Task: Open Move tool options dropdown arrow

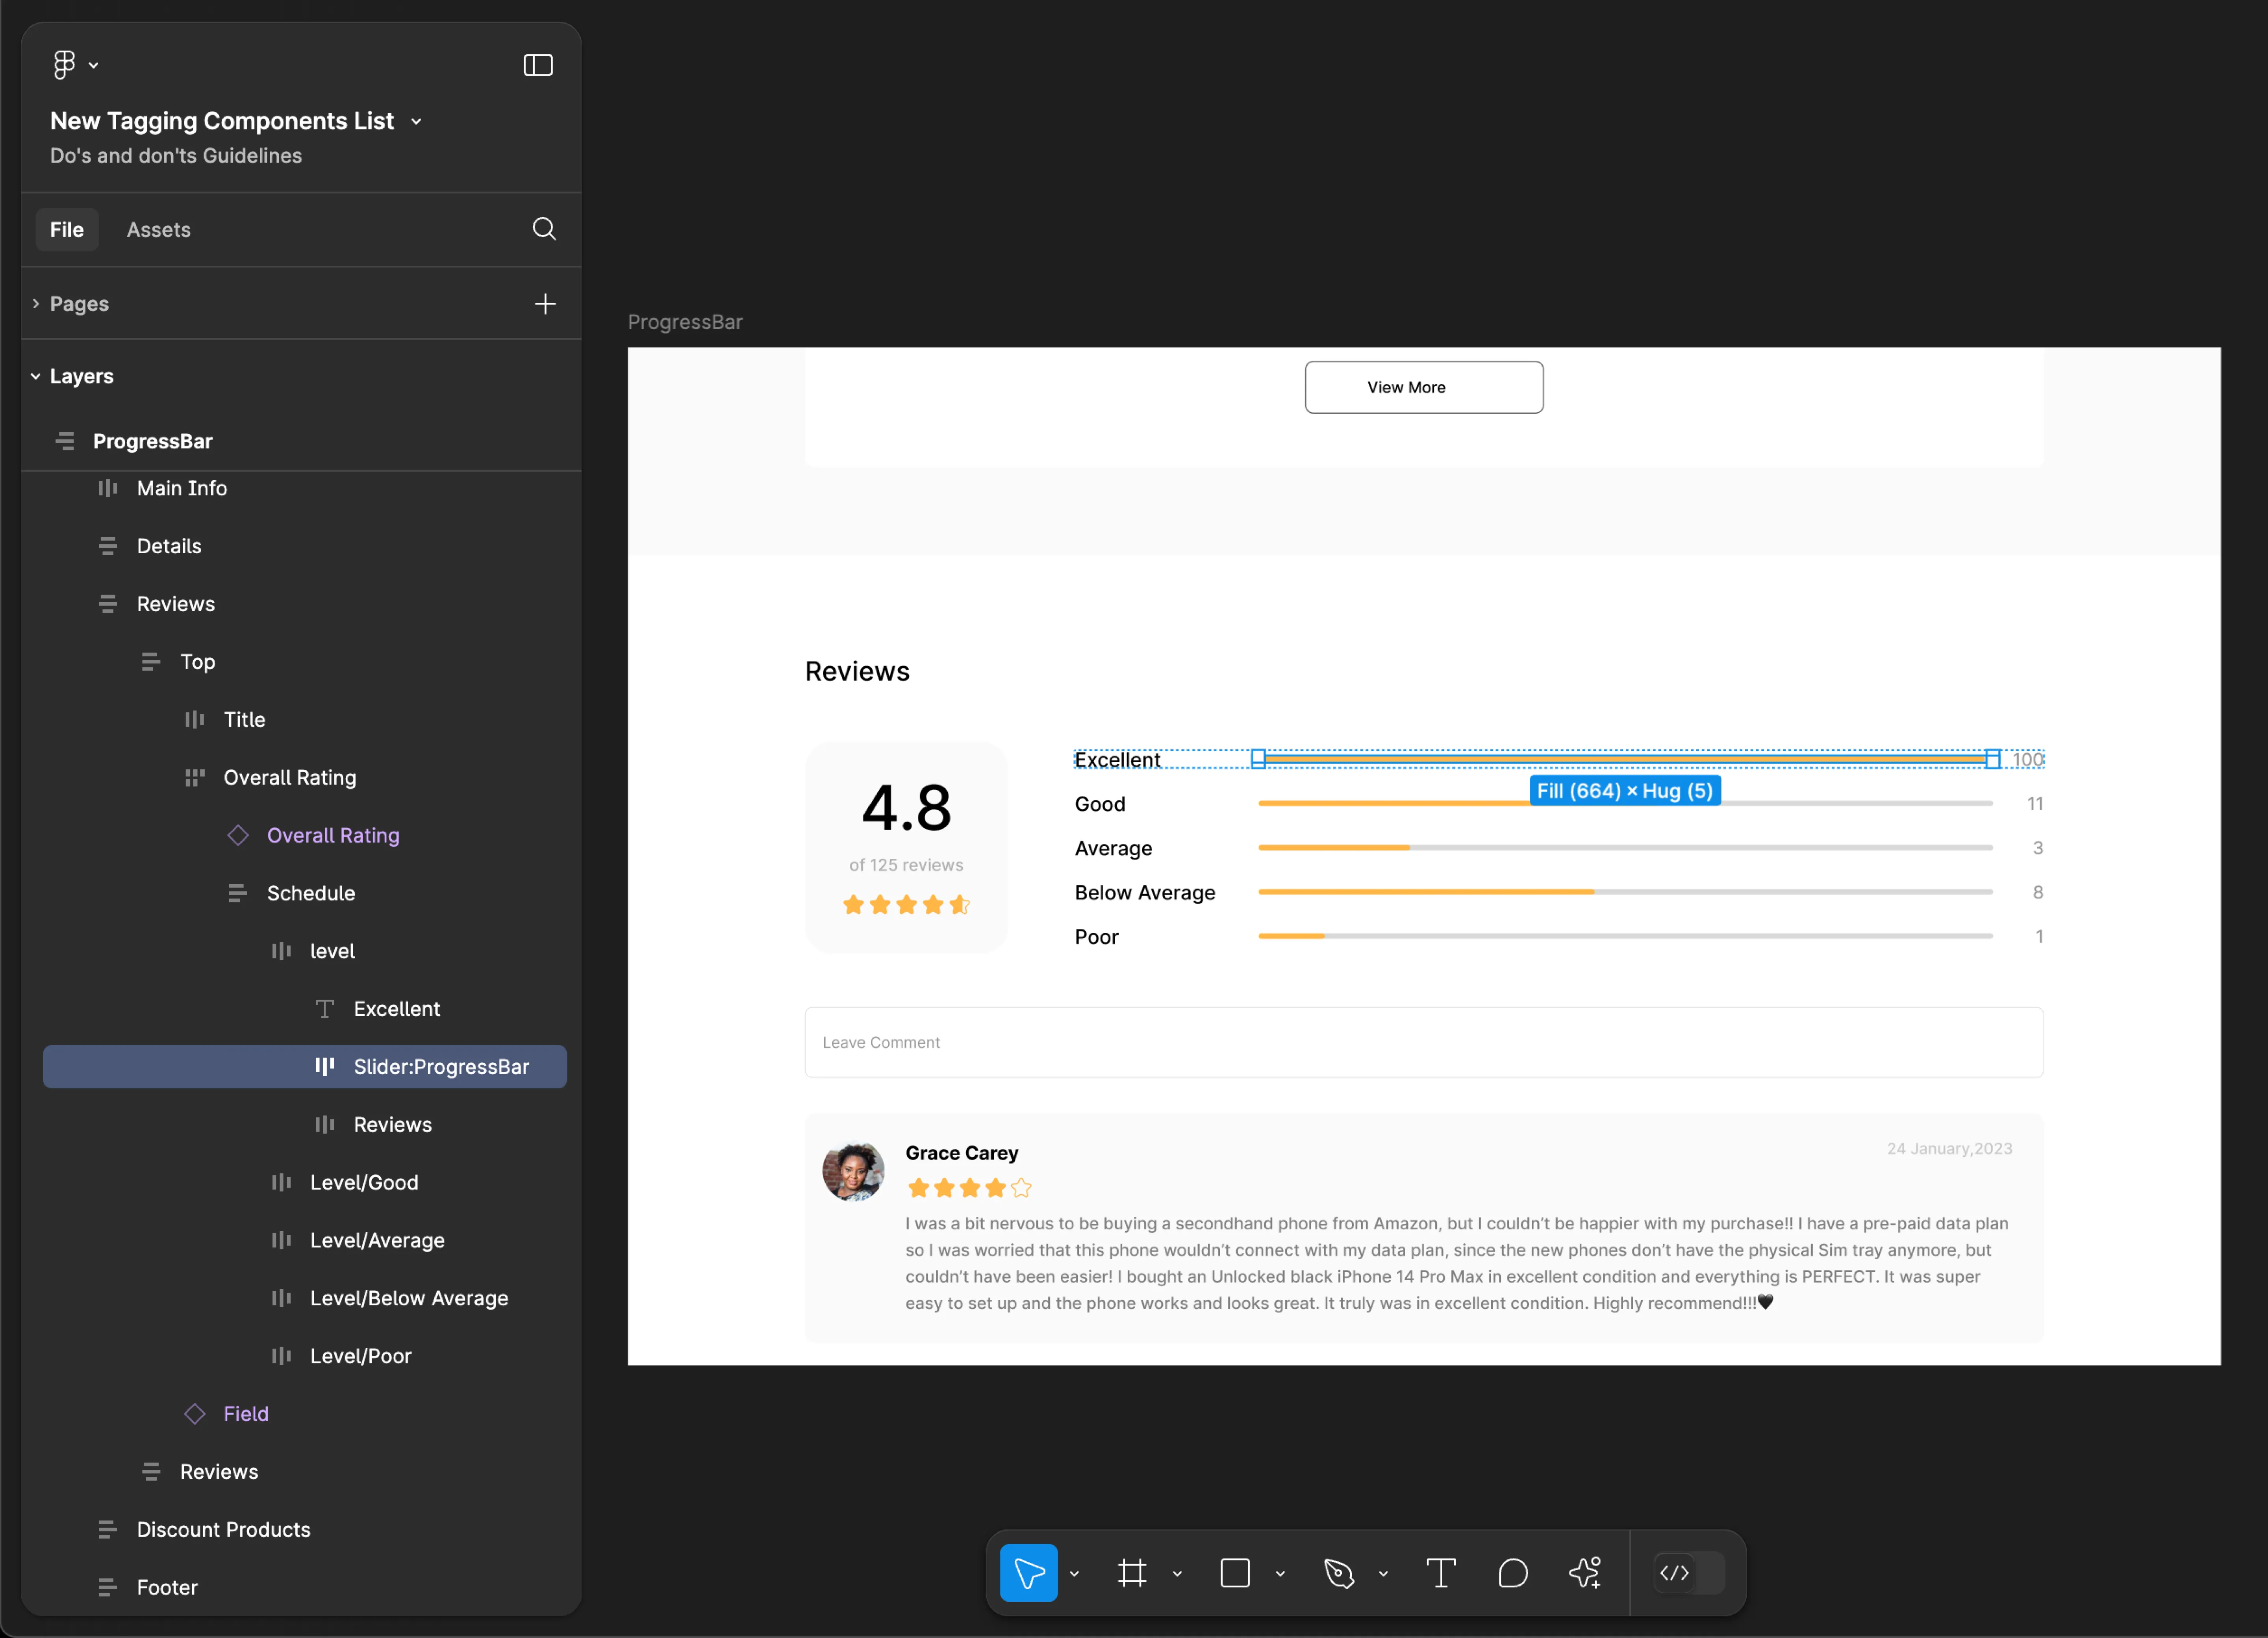Action: 1074,1574
